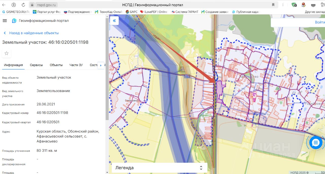Select the Информация tab
The height and width of the screenshot is (174, 325).
coord(13,65)
